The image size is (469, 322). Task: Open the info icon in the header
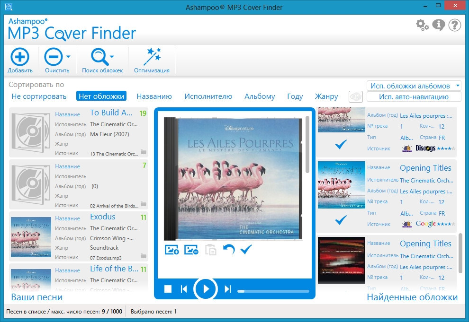point(439,25)
